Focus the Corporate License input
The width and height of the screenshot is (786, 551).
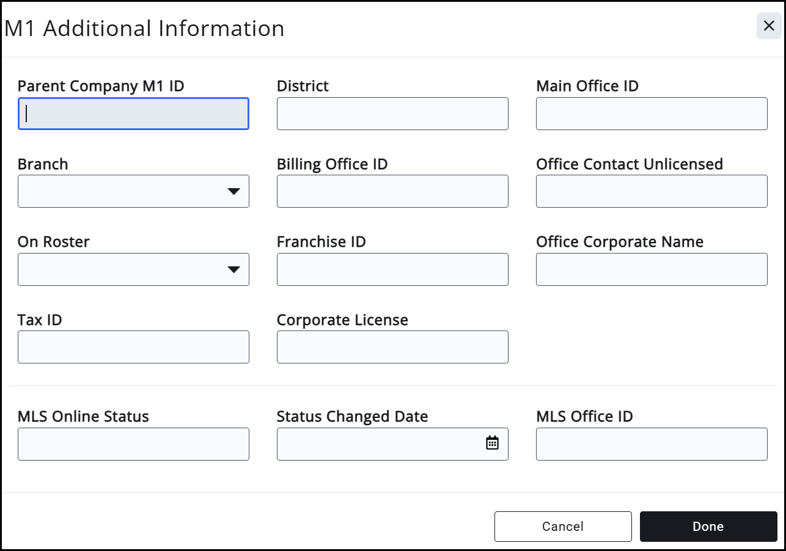click(x=392, y=347)
